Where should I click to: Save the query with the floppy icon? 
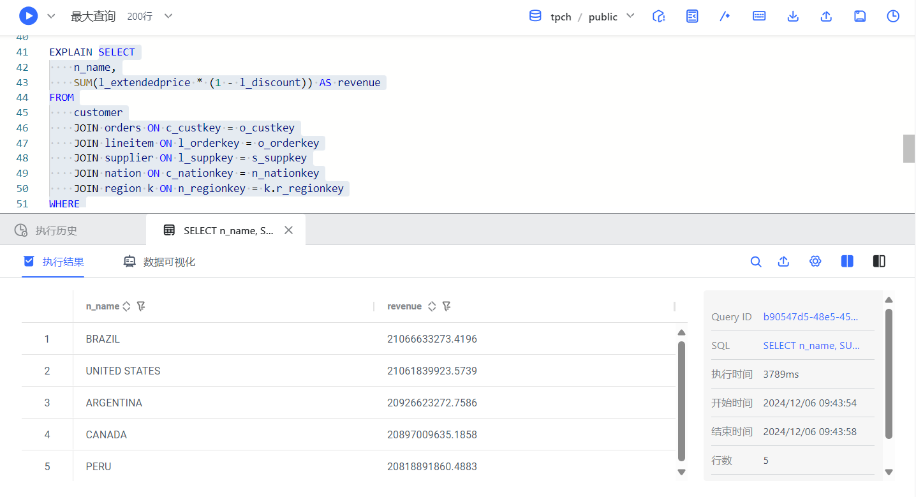pyautogui.click(x=860, y=16)
